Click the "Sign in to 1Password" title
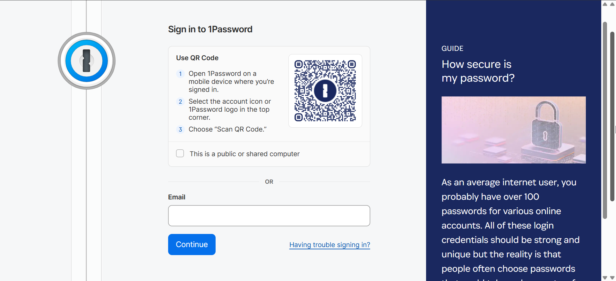This screenshot has height=281, width=616. click(210, 29)
